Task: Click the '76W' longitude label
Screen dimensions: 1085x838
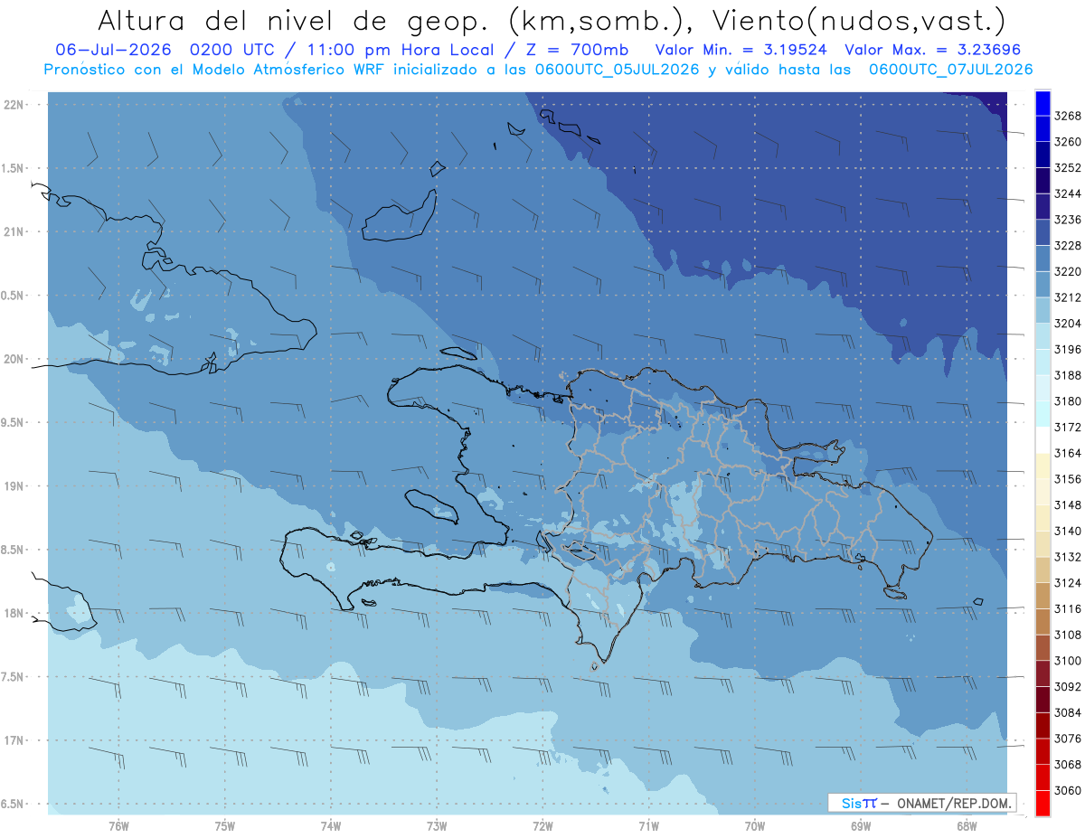Action: 118,826
